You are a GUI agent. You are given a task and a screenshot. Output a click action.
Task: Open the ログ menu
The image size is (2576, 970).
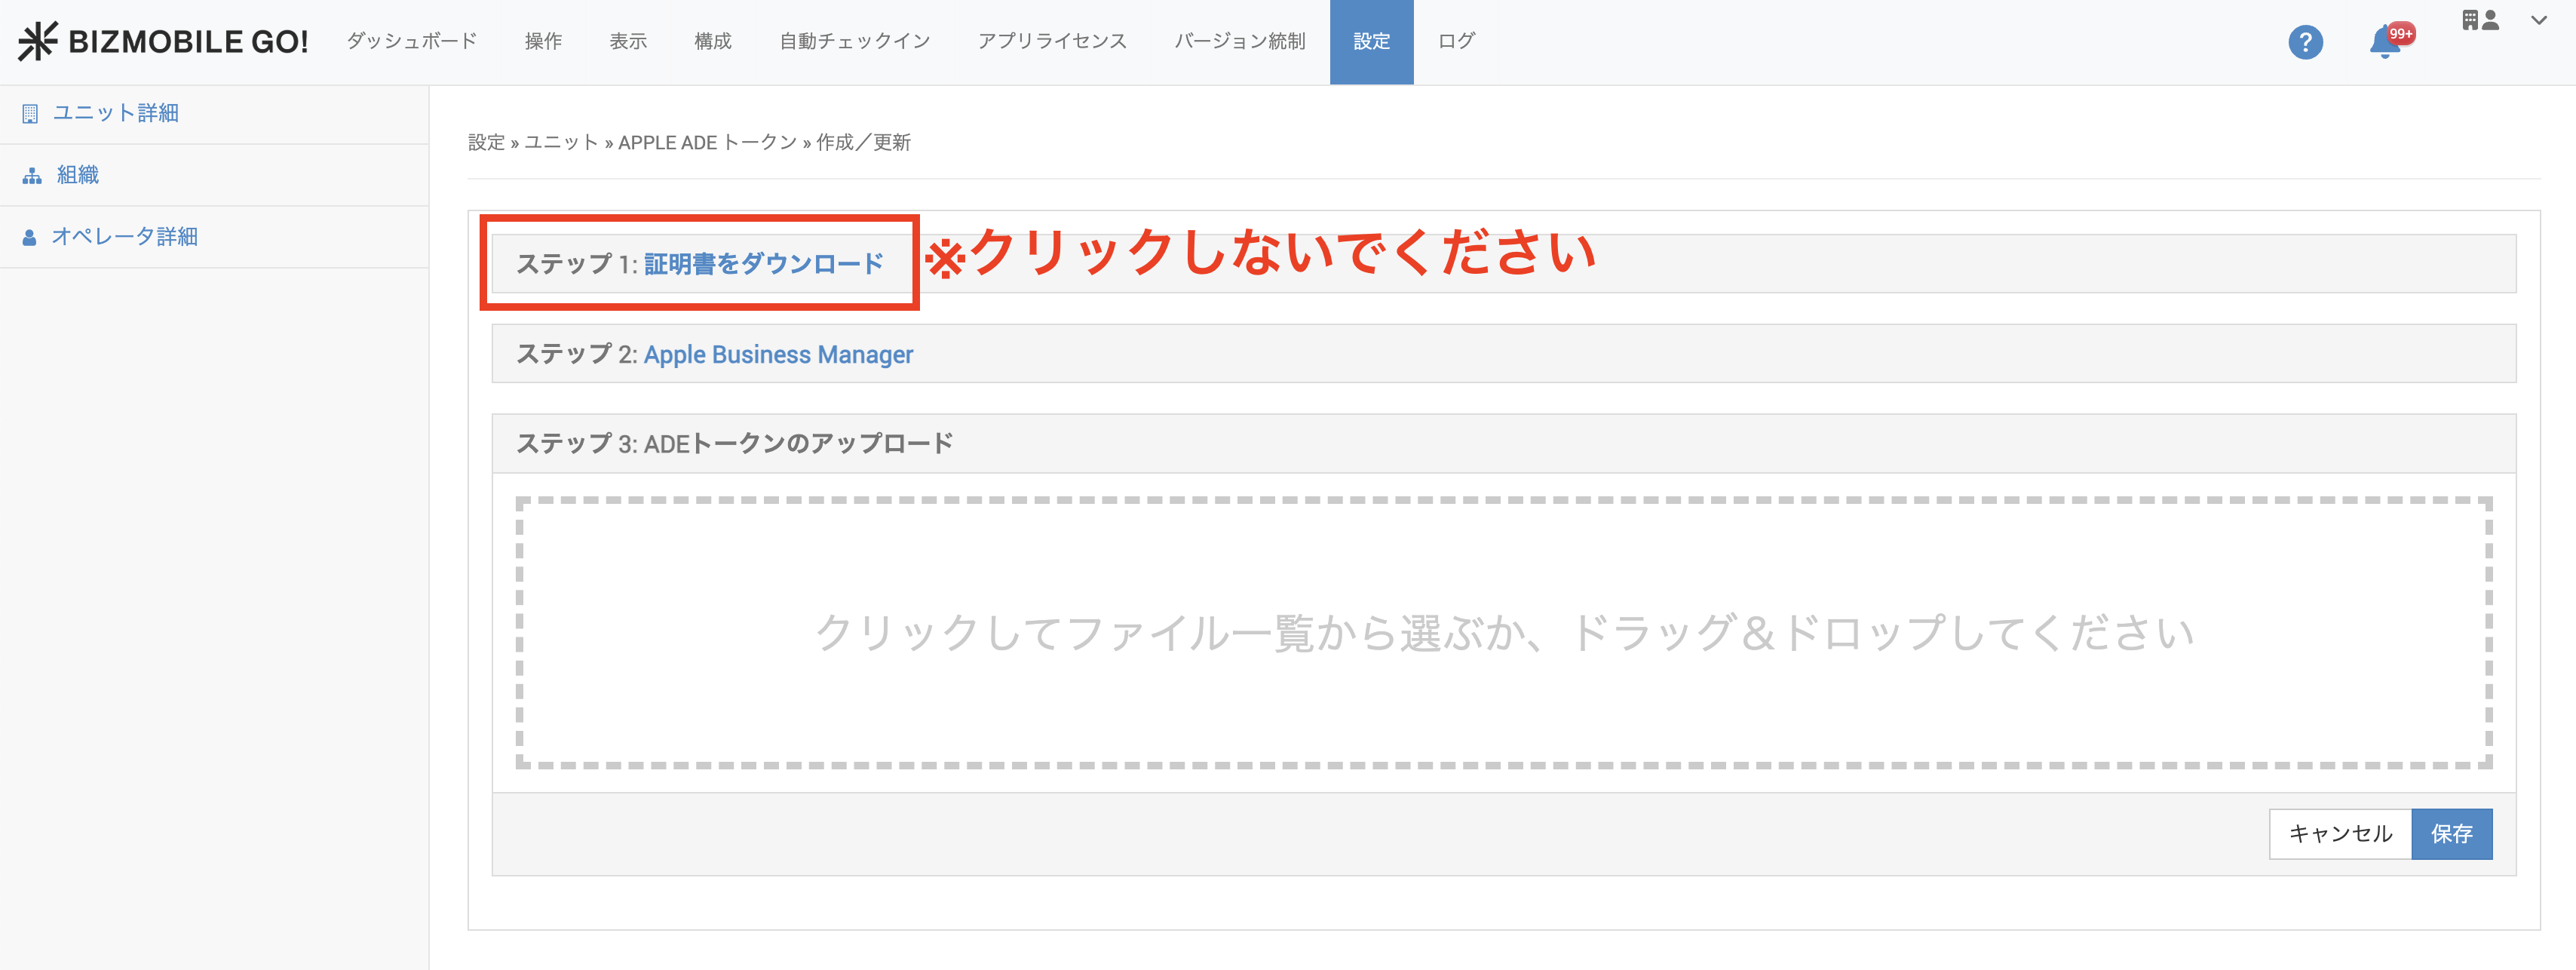click(1456, 41)
